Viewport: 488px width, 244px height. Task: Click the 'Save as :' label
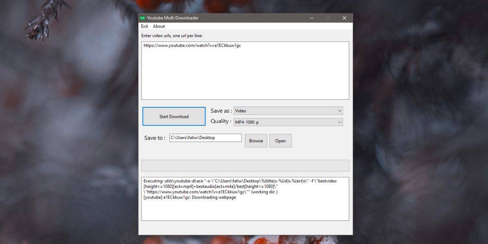[221, 111]
